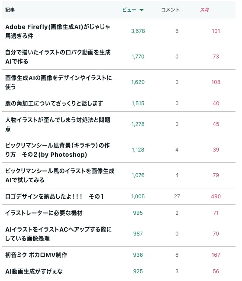Open the Adobe Firefly article
The height and width of the screenshot is (281, 242).
click(x=58, y=31)
